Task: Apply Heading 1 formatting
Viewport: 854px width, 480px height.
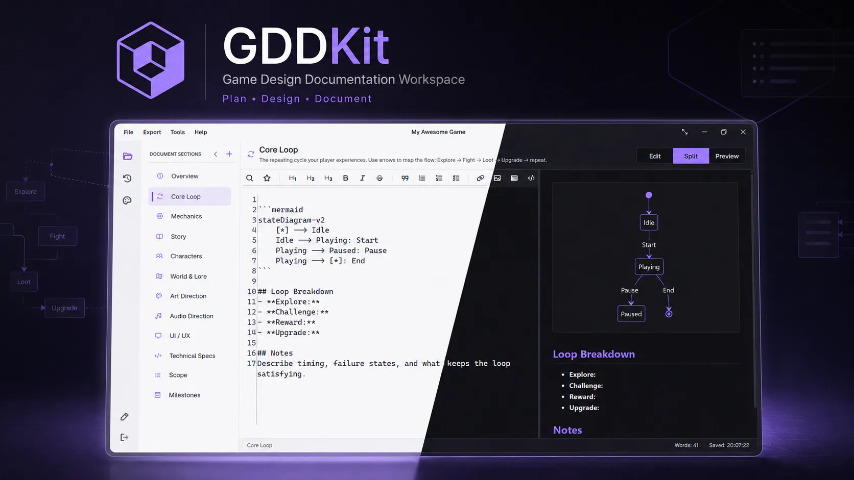Action: click(293, 178)
